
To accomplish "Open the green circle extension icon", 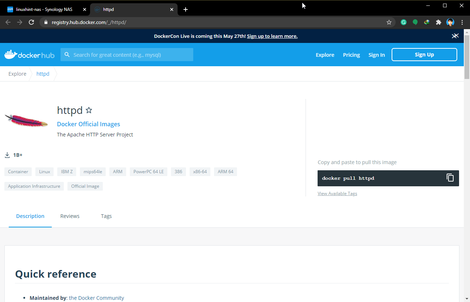I will coord(415,22).
